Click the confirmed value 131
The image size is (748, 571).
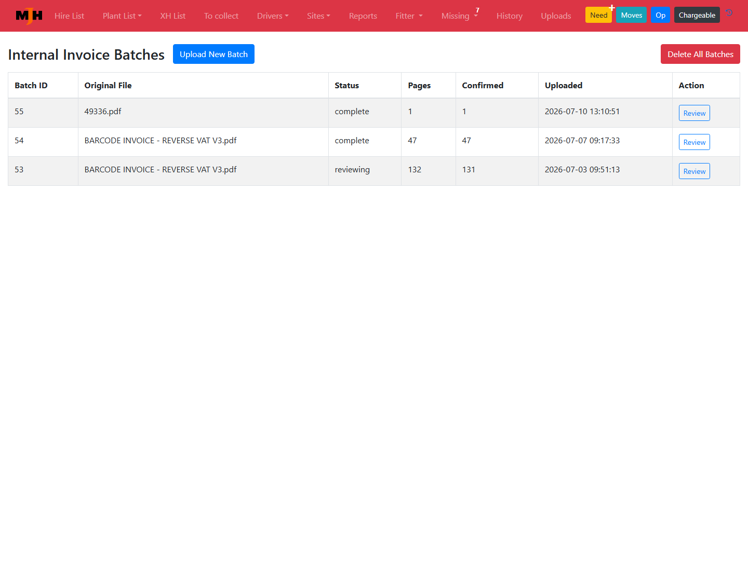[x=469, y=169]
